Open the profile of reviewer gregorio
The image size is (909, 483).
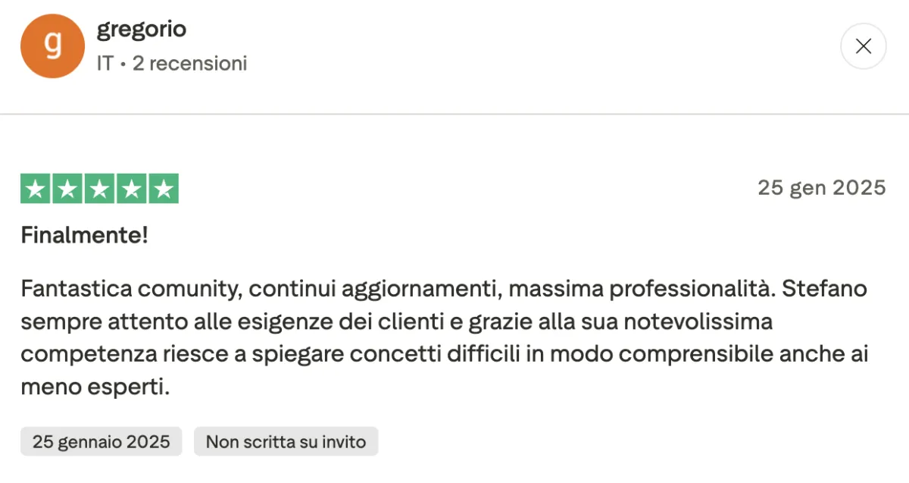click(x=142, y=30)
